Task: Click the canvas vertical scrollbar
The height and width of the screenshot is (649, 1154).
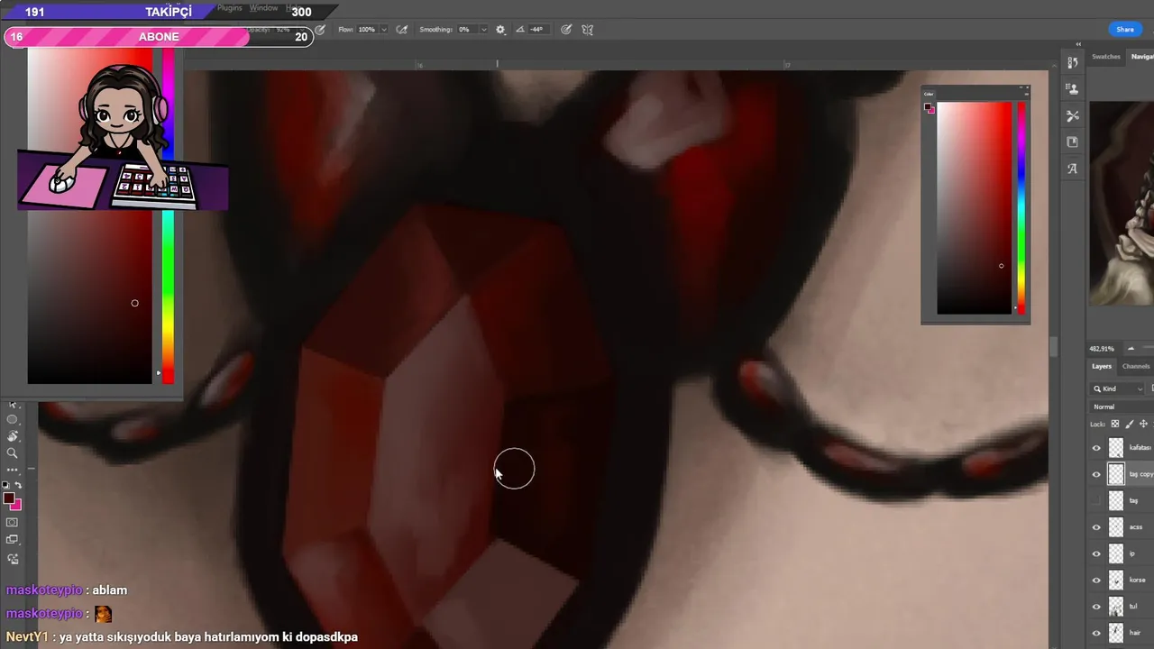Action: click(x=1053, y=347)
